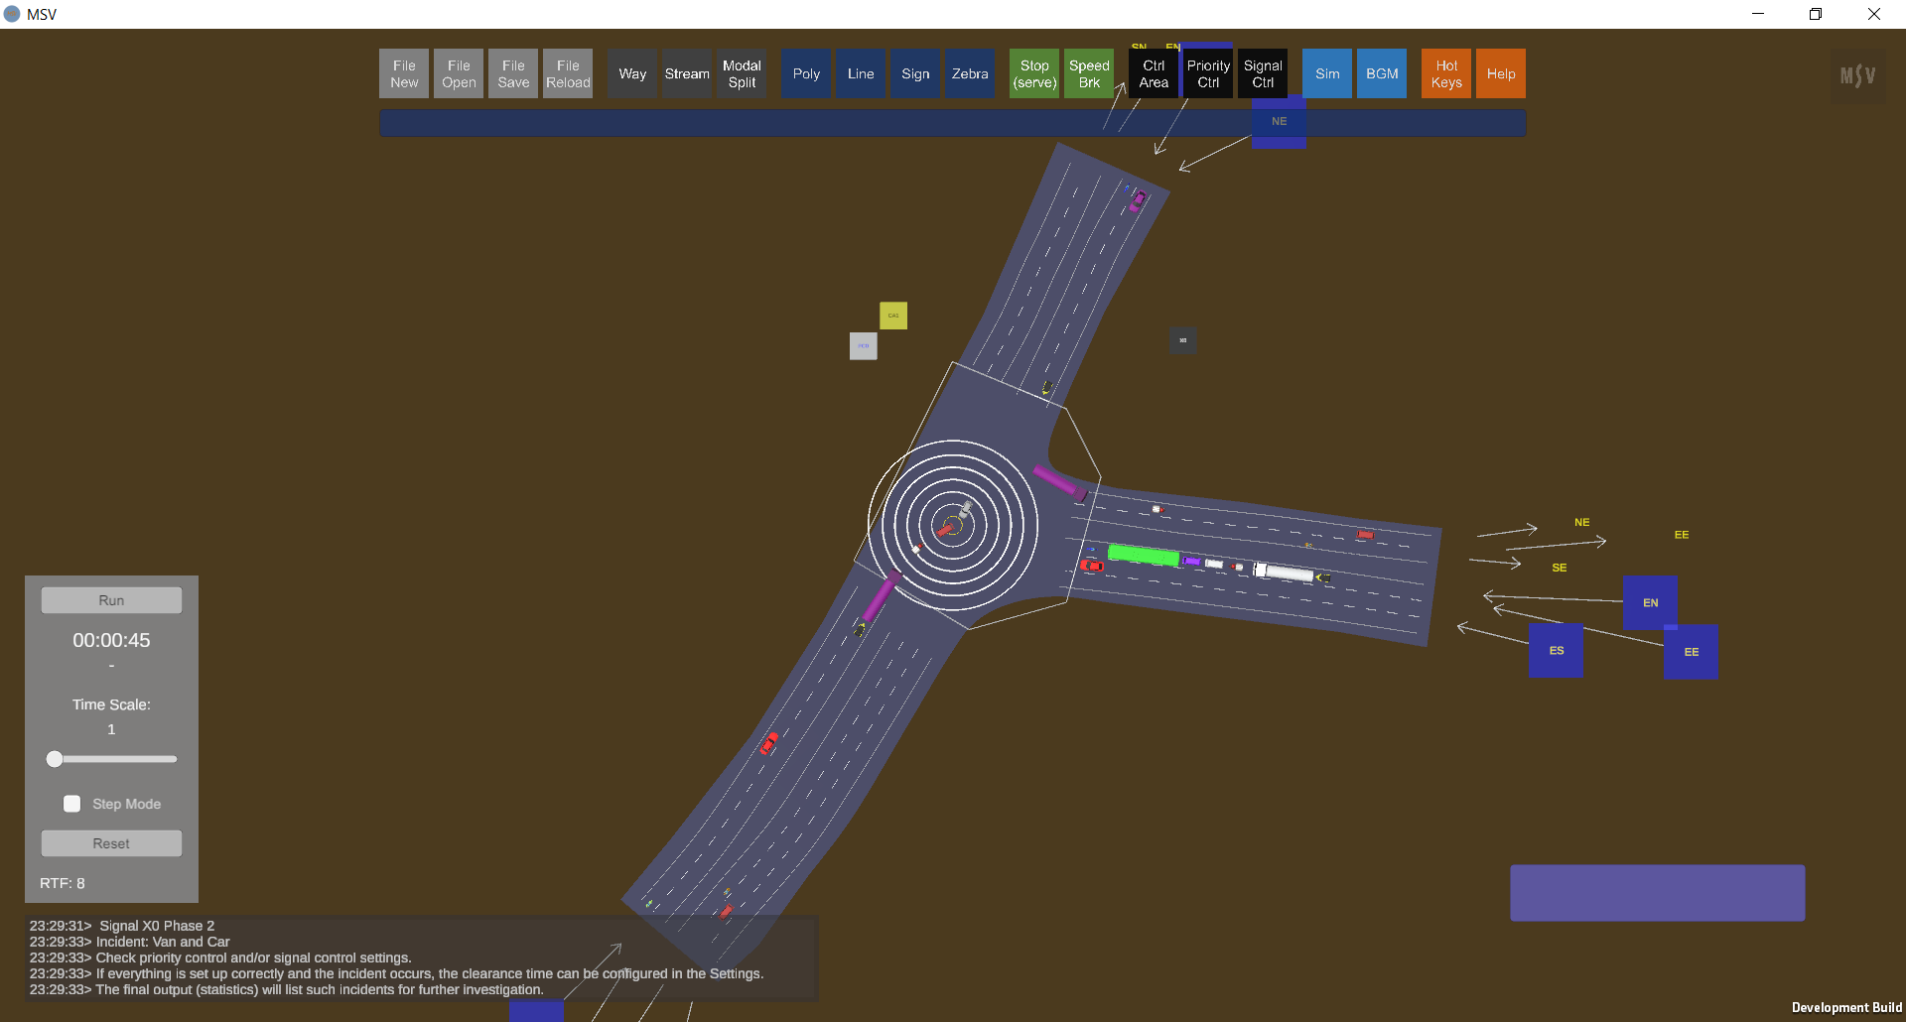Click the Time Scale slider handle

tap(55, 759)
